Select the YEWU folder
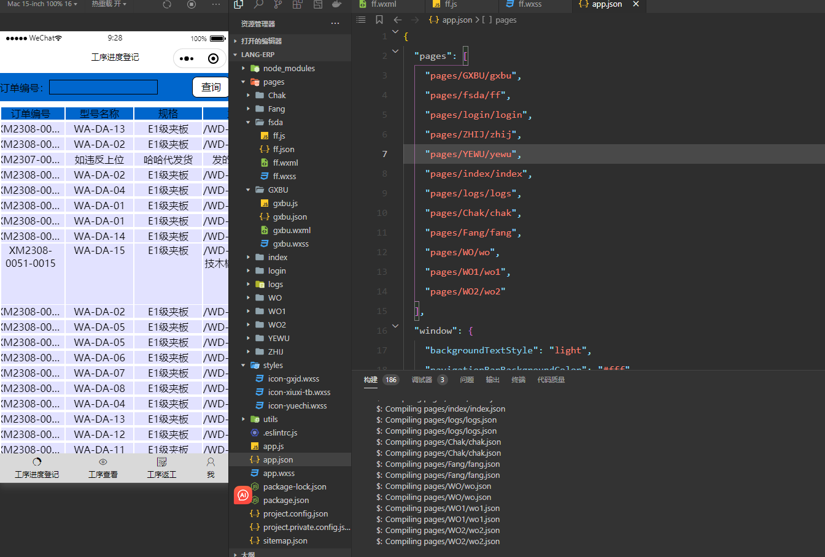Image resolution: width=825 pixels, height=557 pixels. (279, 338)
